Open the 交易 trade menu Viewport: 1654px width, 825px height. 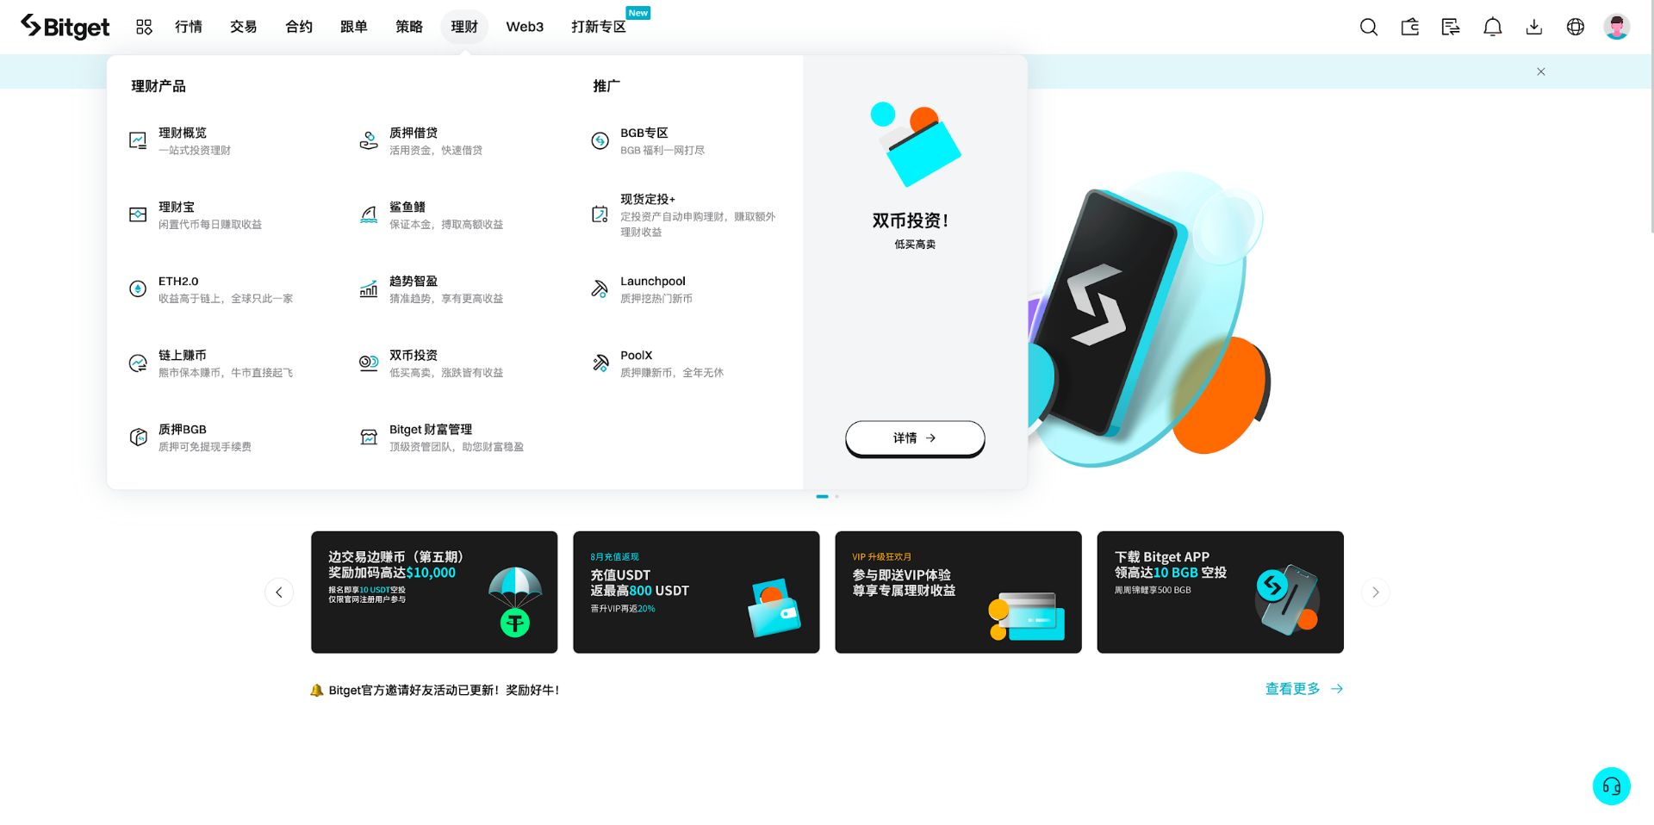pos(244,27)
